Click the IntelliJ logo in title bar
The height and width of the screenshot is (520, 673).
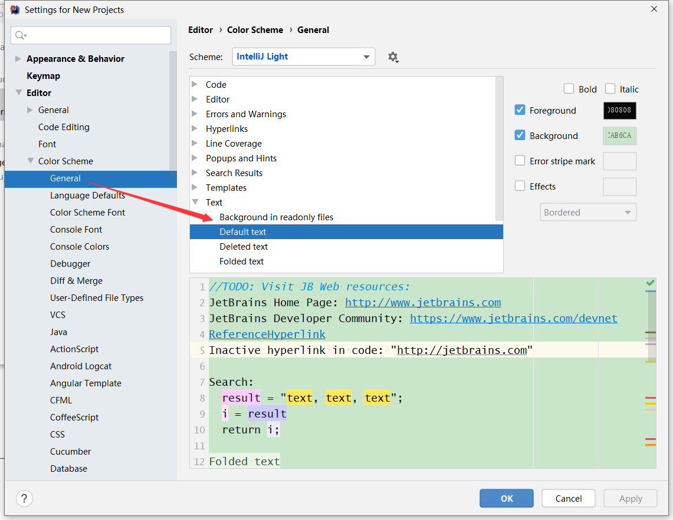15,9
